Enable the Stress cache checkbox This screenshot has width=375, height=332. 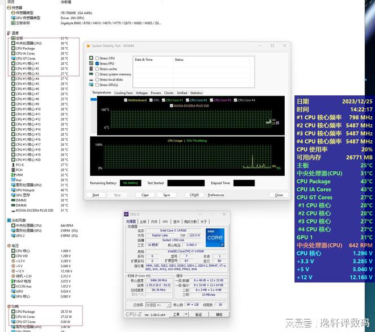pos(97,69)
